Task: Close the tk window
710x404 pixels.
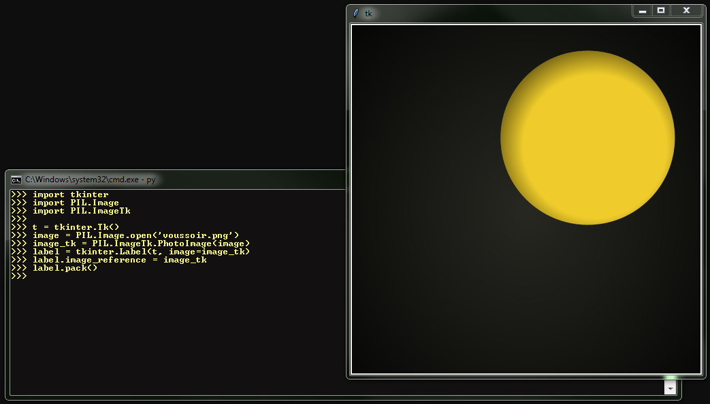Action: coord(686,11)
